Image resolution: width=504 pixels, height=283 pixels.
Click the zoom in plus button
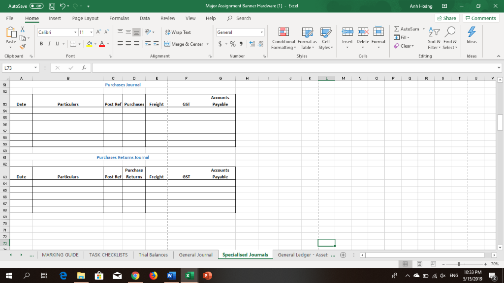pyautogui.click(x=485, y=264)
